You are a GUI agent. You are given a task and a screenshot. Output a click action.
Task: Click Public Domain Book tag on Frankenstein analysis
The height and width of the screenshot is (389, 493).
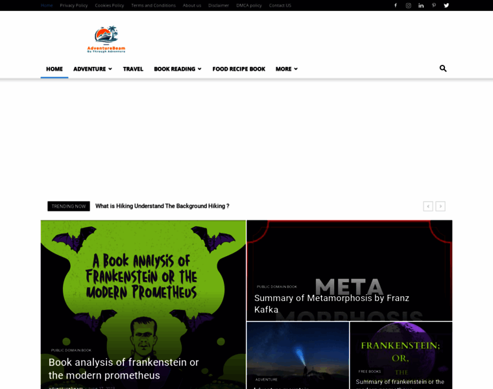(71, 350)
